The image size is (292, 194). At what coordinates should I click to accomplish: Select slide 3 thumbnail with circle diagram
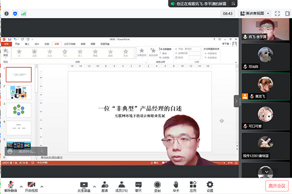(19, 110)
